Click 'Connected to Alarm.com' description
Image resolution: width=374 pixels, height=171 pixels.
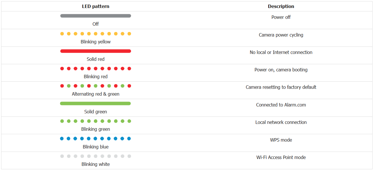281,105
